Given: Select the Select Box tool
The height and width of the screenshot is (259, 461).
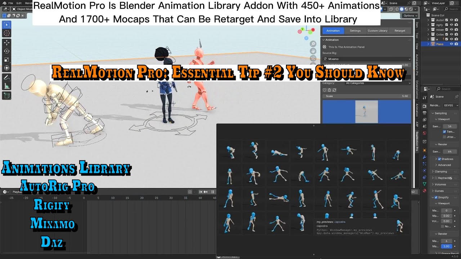Looking at the screenshot, I should [x=7, y=25].
